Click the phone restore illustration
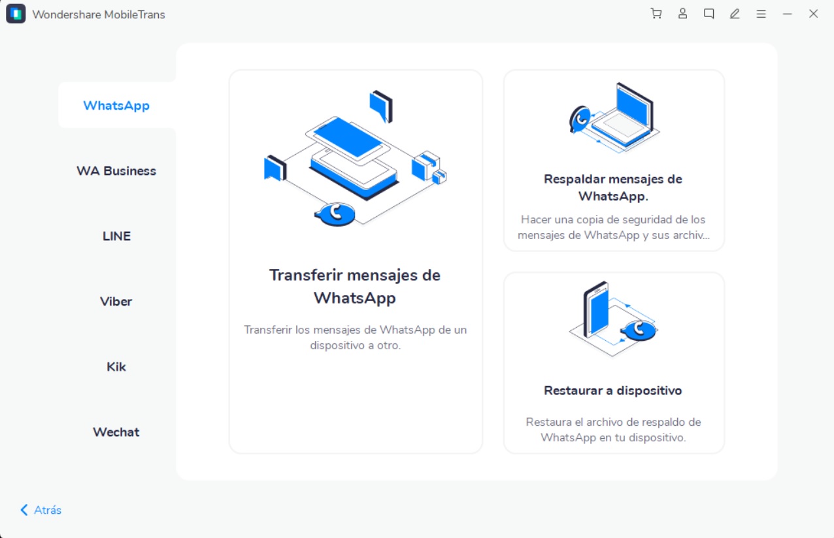The width and height of the screenshot is (834, 538). [x=613, y=317]
